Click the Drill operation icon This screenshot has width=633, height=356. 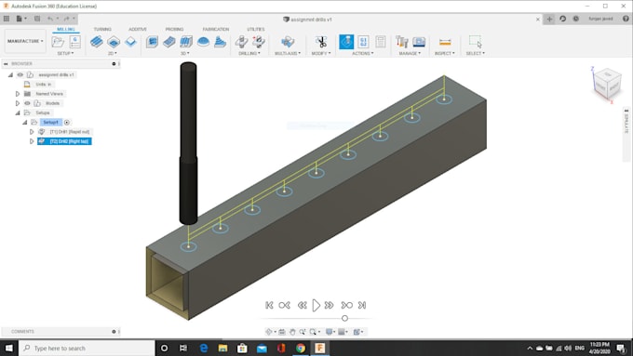tap(241, 42)
